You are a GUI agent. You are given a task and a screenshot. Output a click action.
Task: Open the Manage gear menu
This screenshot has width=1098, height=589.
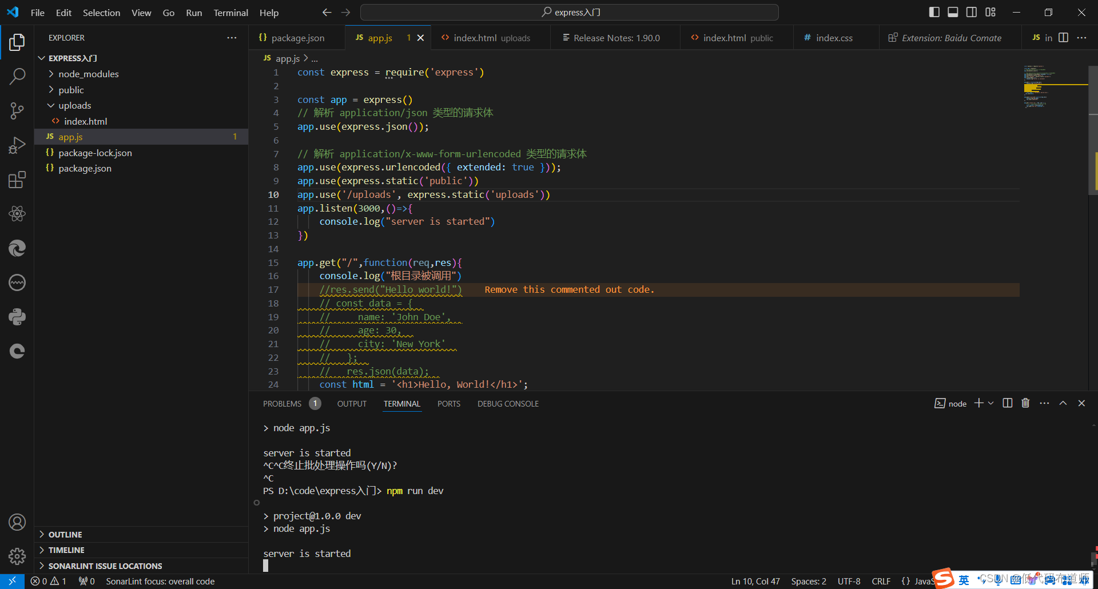[17, 556]
